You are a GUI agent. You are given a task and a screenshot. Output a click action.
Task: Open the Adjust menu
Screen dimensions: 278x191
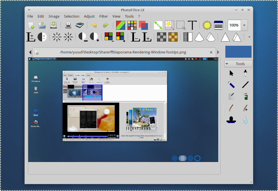(89, 16)
